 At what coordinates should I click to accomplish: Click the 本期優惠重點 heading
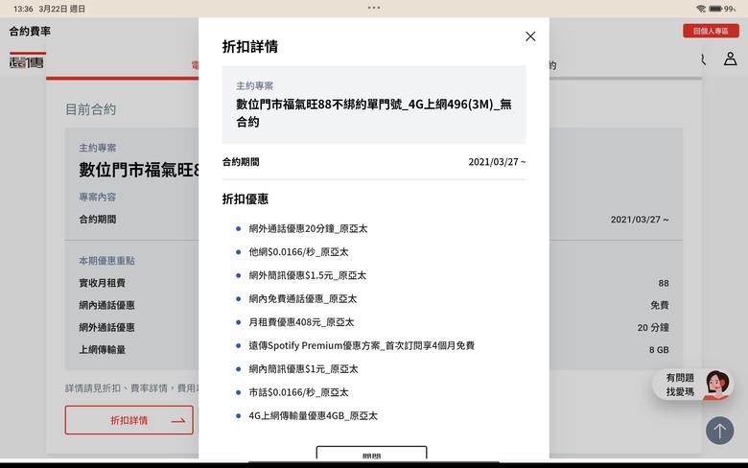pos(106,261)
